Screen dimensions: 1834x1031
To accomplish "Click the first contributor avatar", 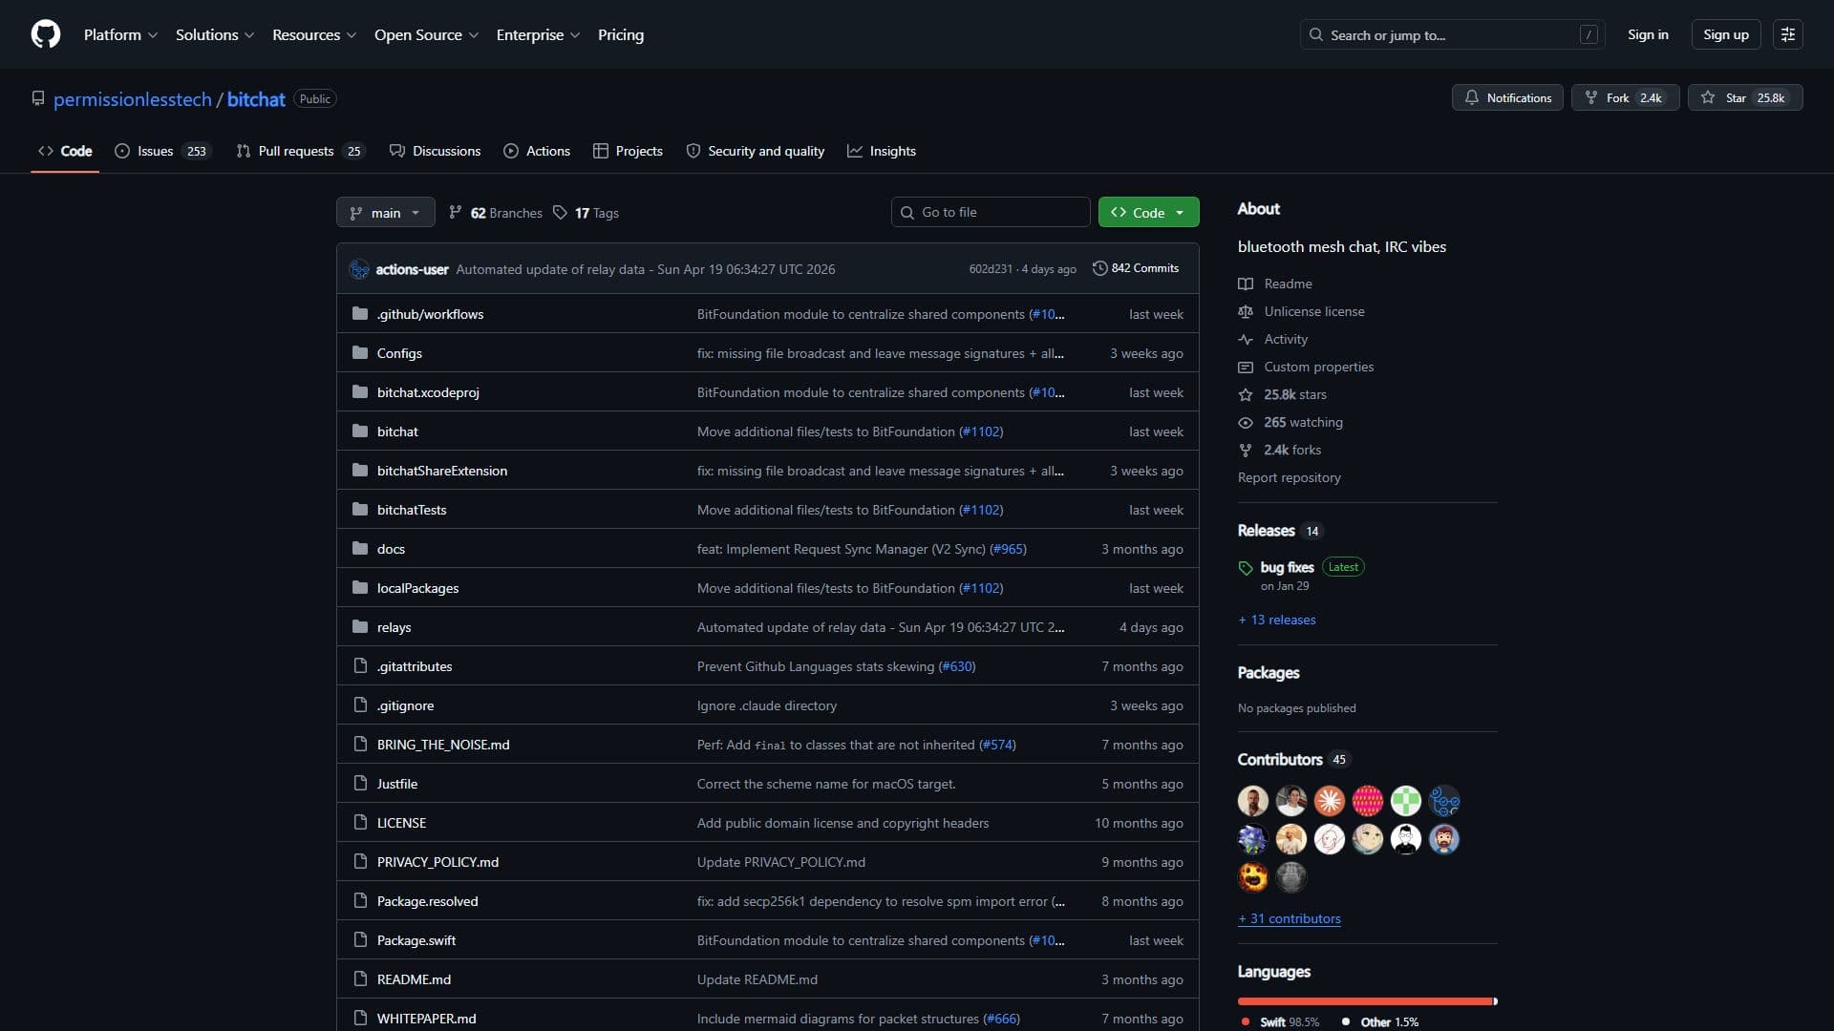I will [1253, 801].
